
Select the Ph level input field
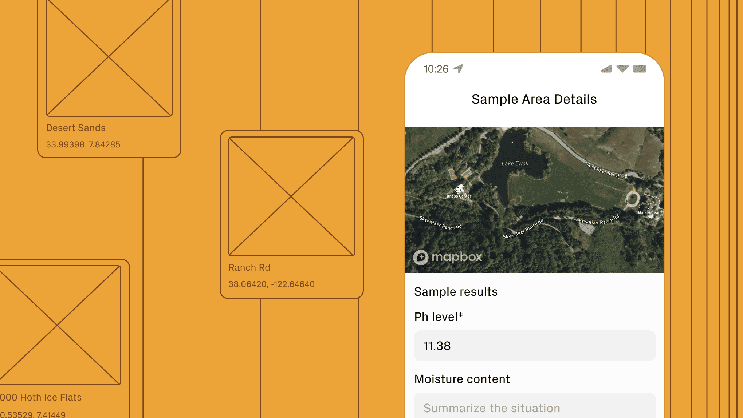[x=534, y=346]
